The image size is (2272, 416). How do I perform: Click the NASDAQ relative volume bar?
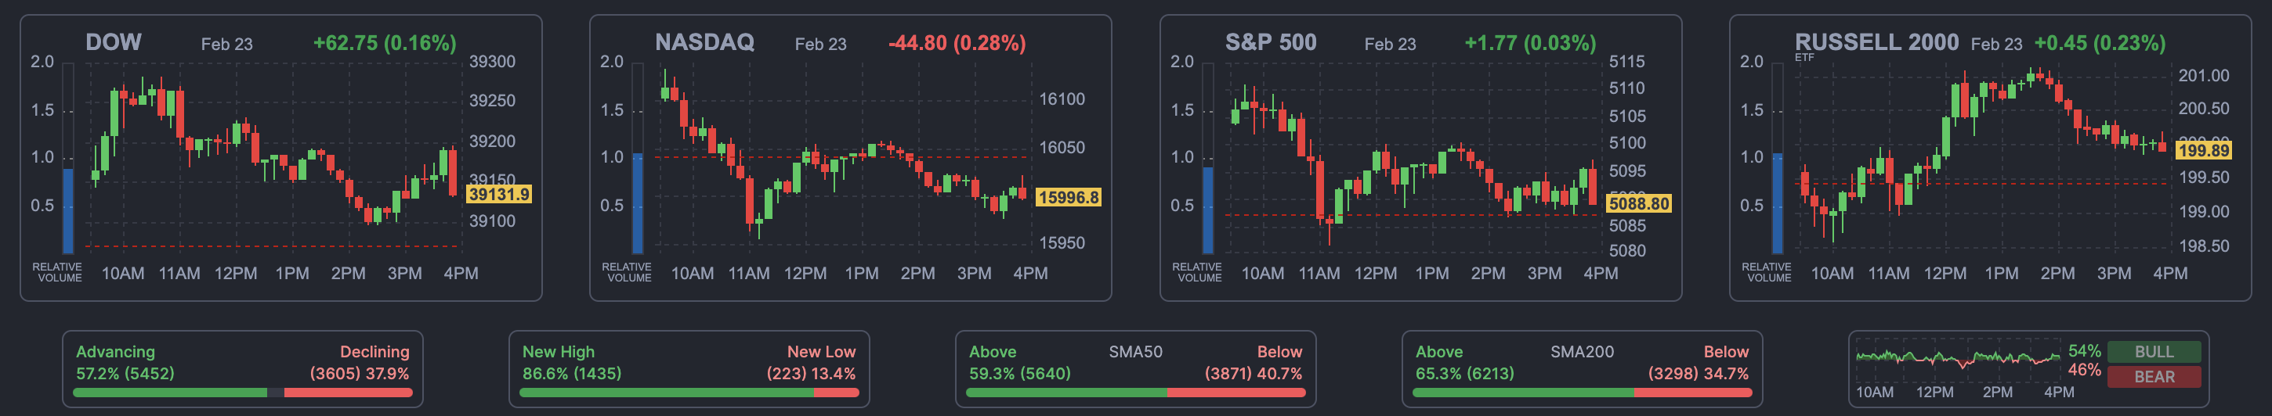[x=638, y=160]
